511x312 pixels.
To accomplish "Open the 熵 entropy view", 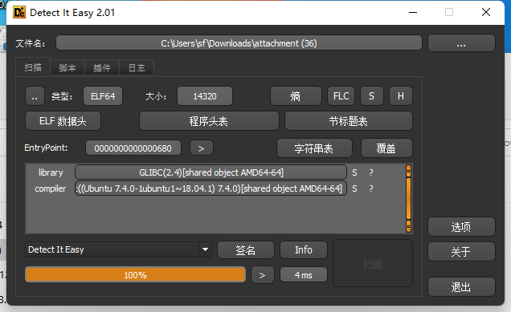I will pyautogui.click(x=296, y=96).
